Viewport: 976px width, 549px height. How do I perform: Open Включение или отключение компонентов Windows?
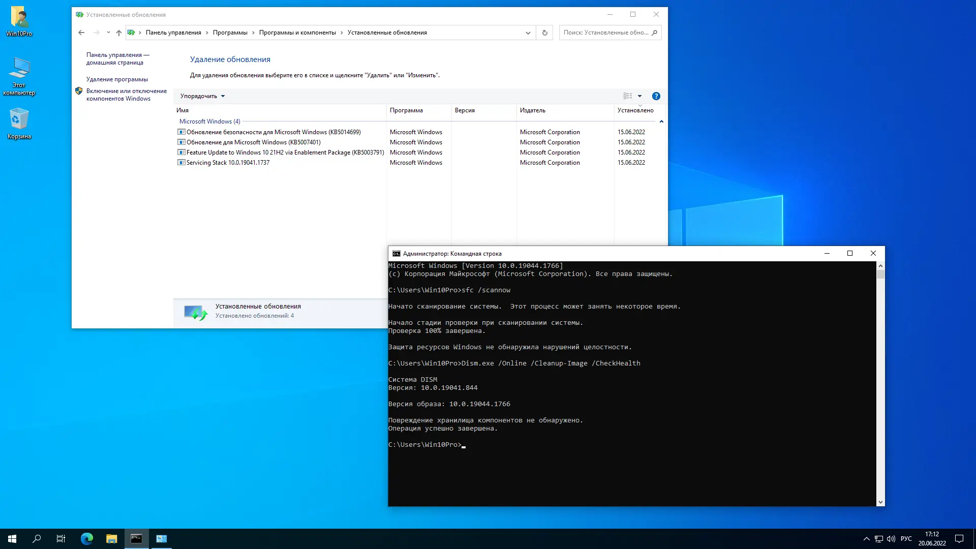(126, 95)
